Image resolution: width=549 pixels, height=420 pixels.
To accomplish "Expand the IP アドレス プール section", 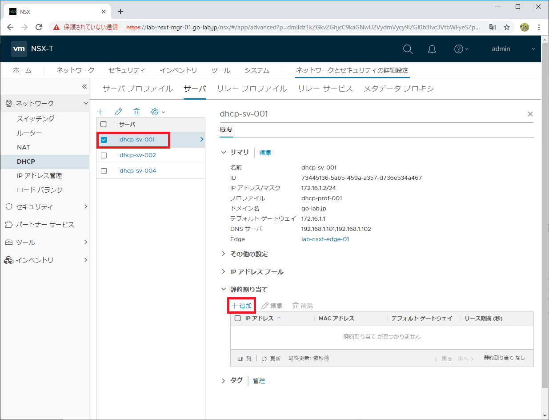I will [224, 272].
